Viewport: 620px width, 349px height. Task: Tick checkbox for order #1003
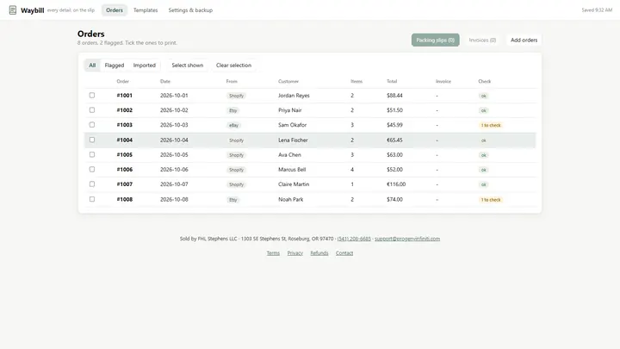click(92, 125)
